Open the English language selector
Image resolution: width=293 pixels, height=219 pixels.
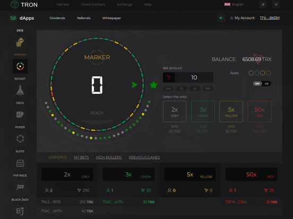click(x=234, y=4)
